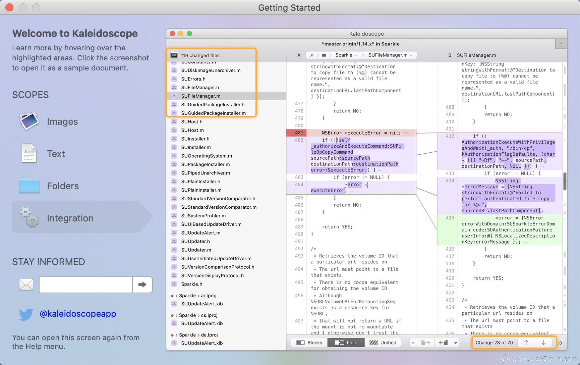Switch to Blocks diff layout

309,343
